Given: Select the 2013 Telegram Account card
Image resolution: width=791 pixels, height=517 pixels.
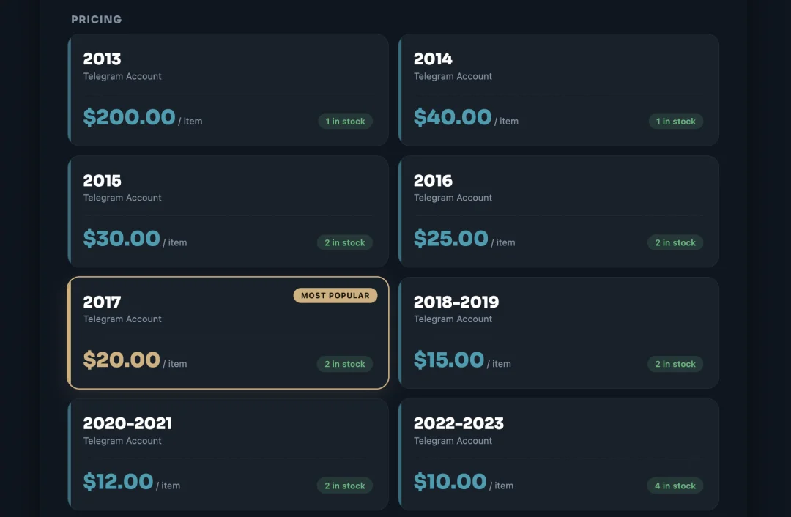Looking at the screenshot, I should (228, 90).
